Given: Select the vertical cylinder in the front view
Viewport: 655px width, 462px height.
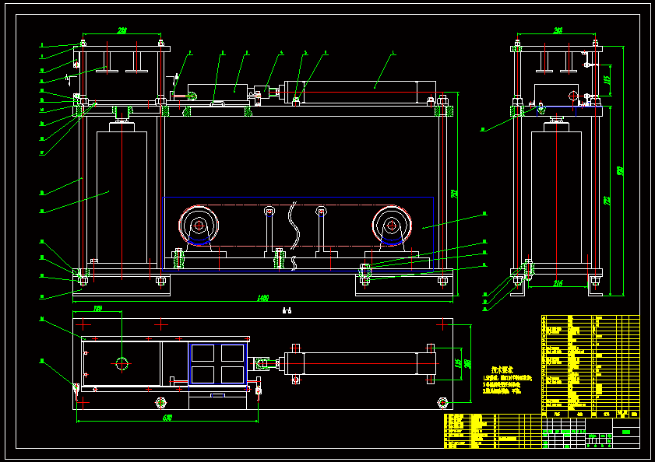Looking at the screenshot, I should 121,197.
